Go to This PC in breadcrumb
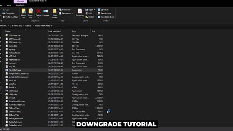This screenshot has height=131, width=233. tap(3, 26)
